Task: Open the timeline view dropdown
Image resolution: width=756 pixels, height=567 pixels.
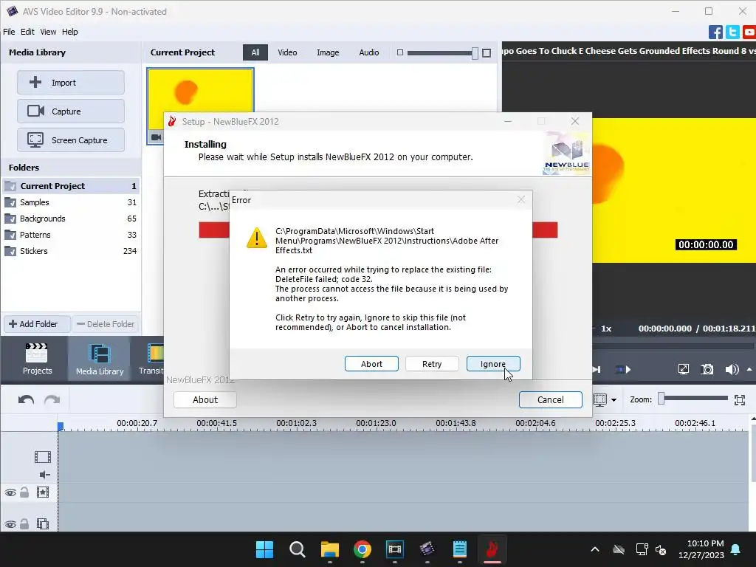Action: (614, 399)
